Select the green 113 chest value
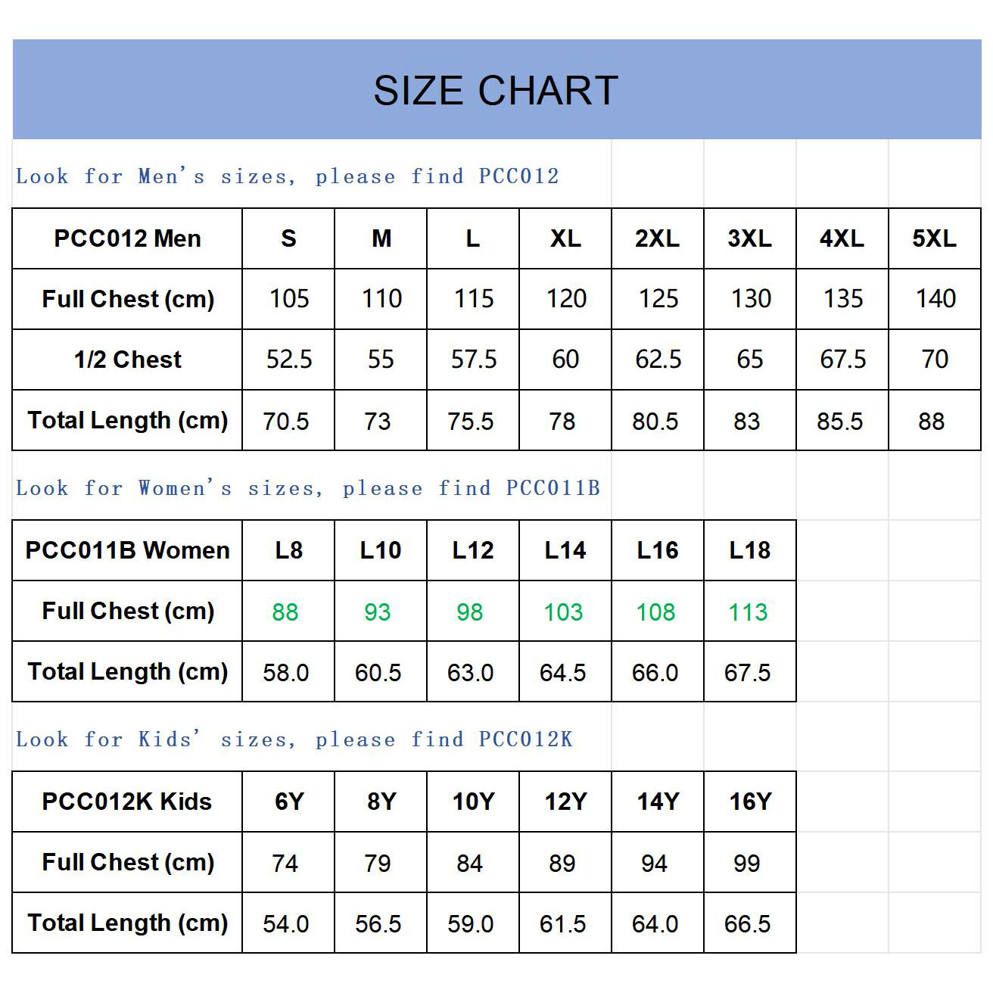 point(748,612)
